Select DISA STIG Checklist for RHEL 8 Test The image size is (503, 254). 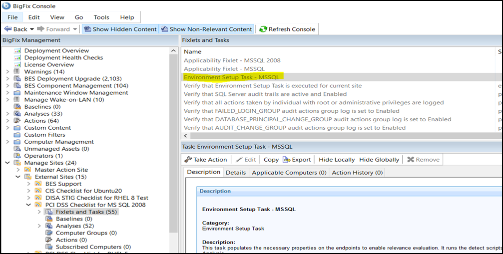point(96,198)
